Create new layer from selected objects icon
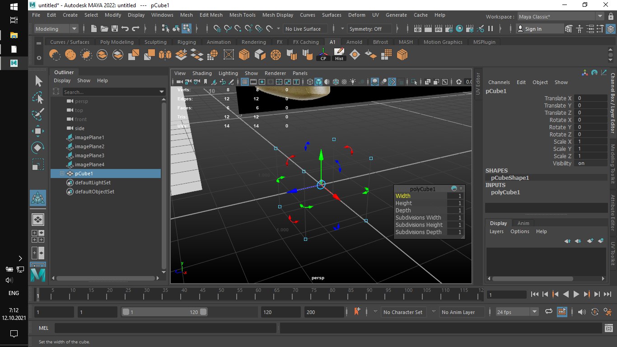617x347 pixels. click(x=600, y=241)
